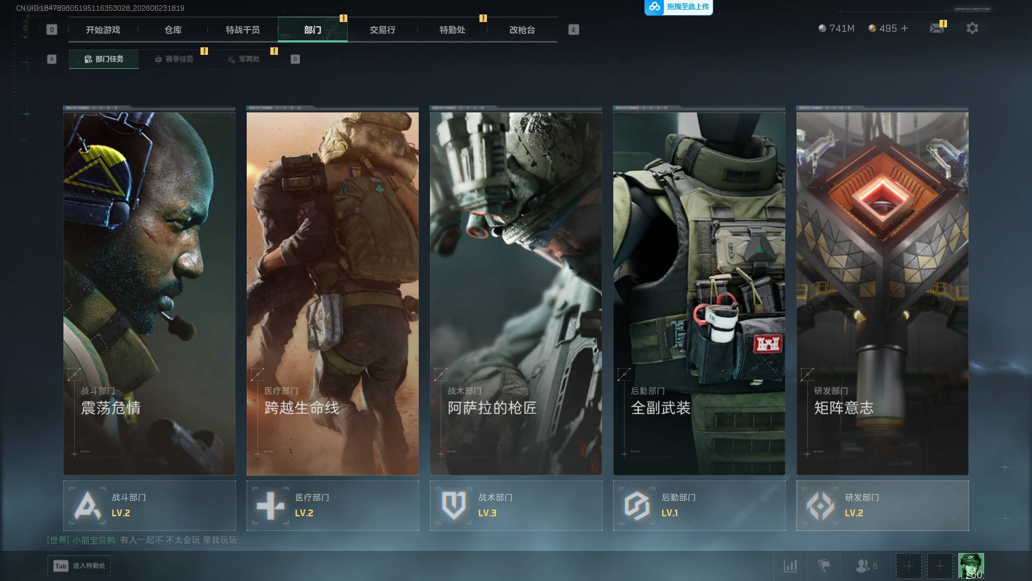1032x581 pixels.
Task: Click the mission icon on 震荡危情 card
Action: point(74,374)
